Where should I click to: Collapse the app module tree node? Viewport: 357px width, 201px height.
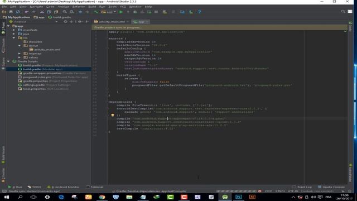(8, 26)
